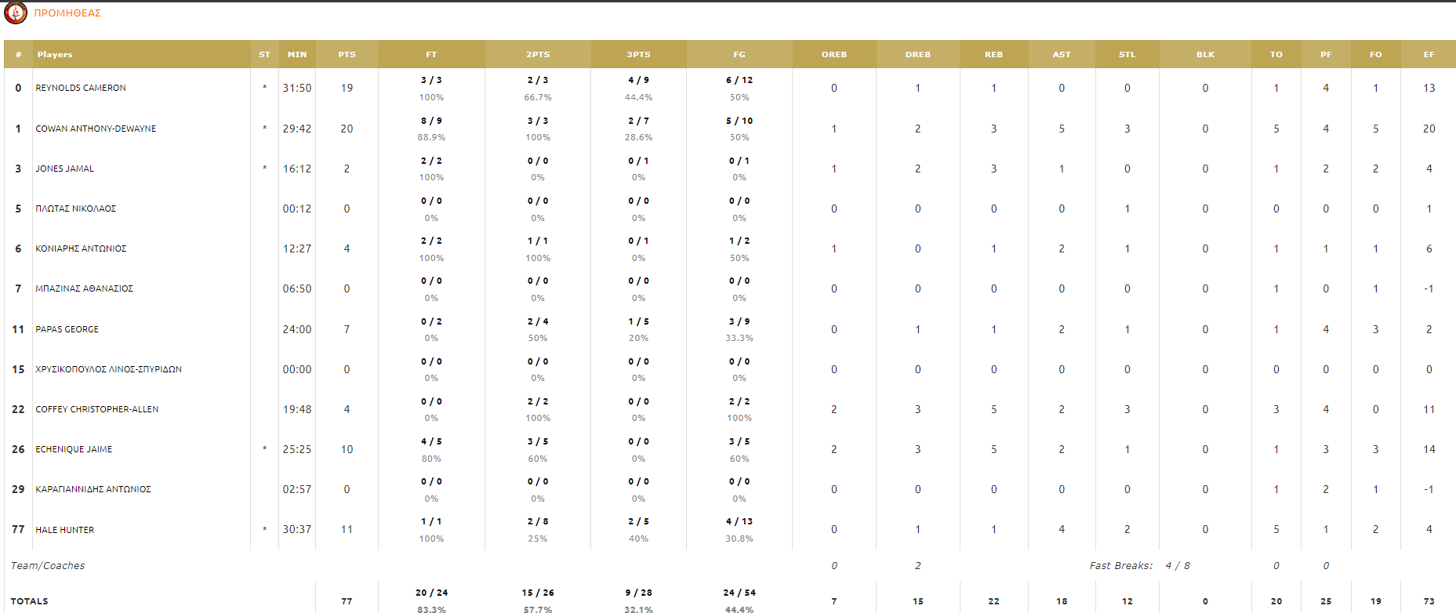The width and height of the screenshot is (1456, 613).
Task: Open player REYNOLDS CAMERON
Action: (81, 88)
